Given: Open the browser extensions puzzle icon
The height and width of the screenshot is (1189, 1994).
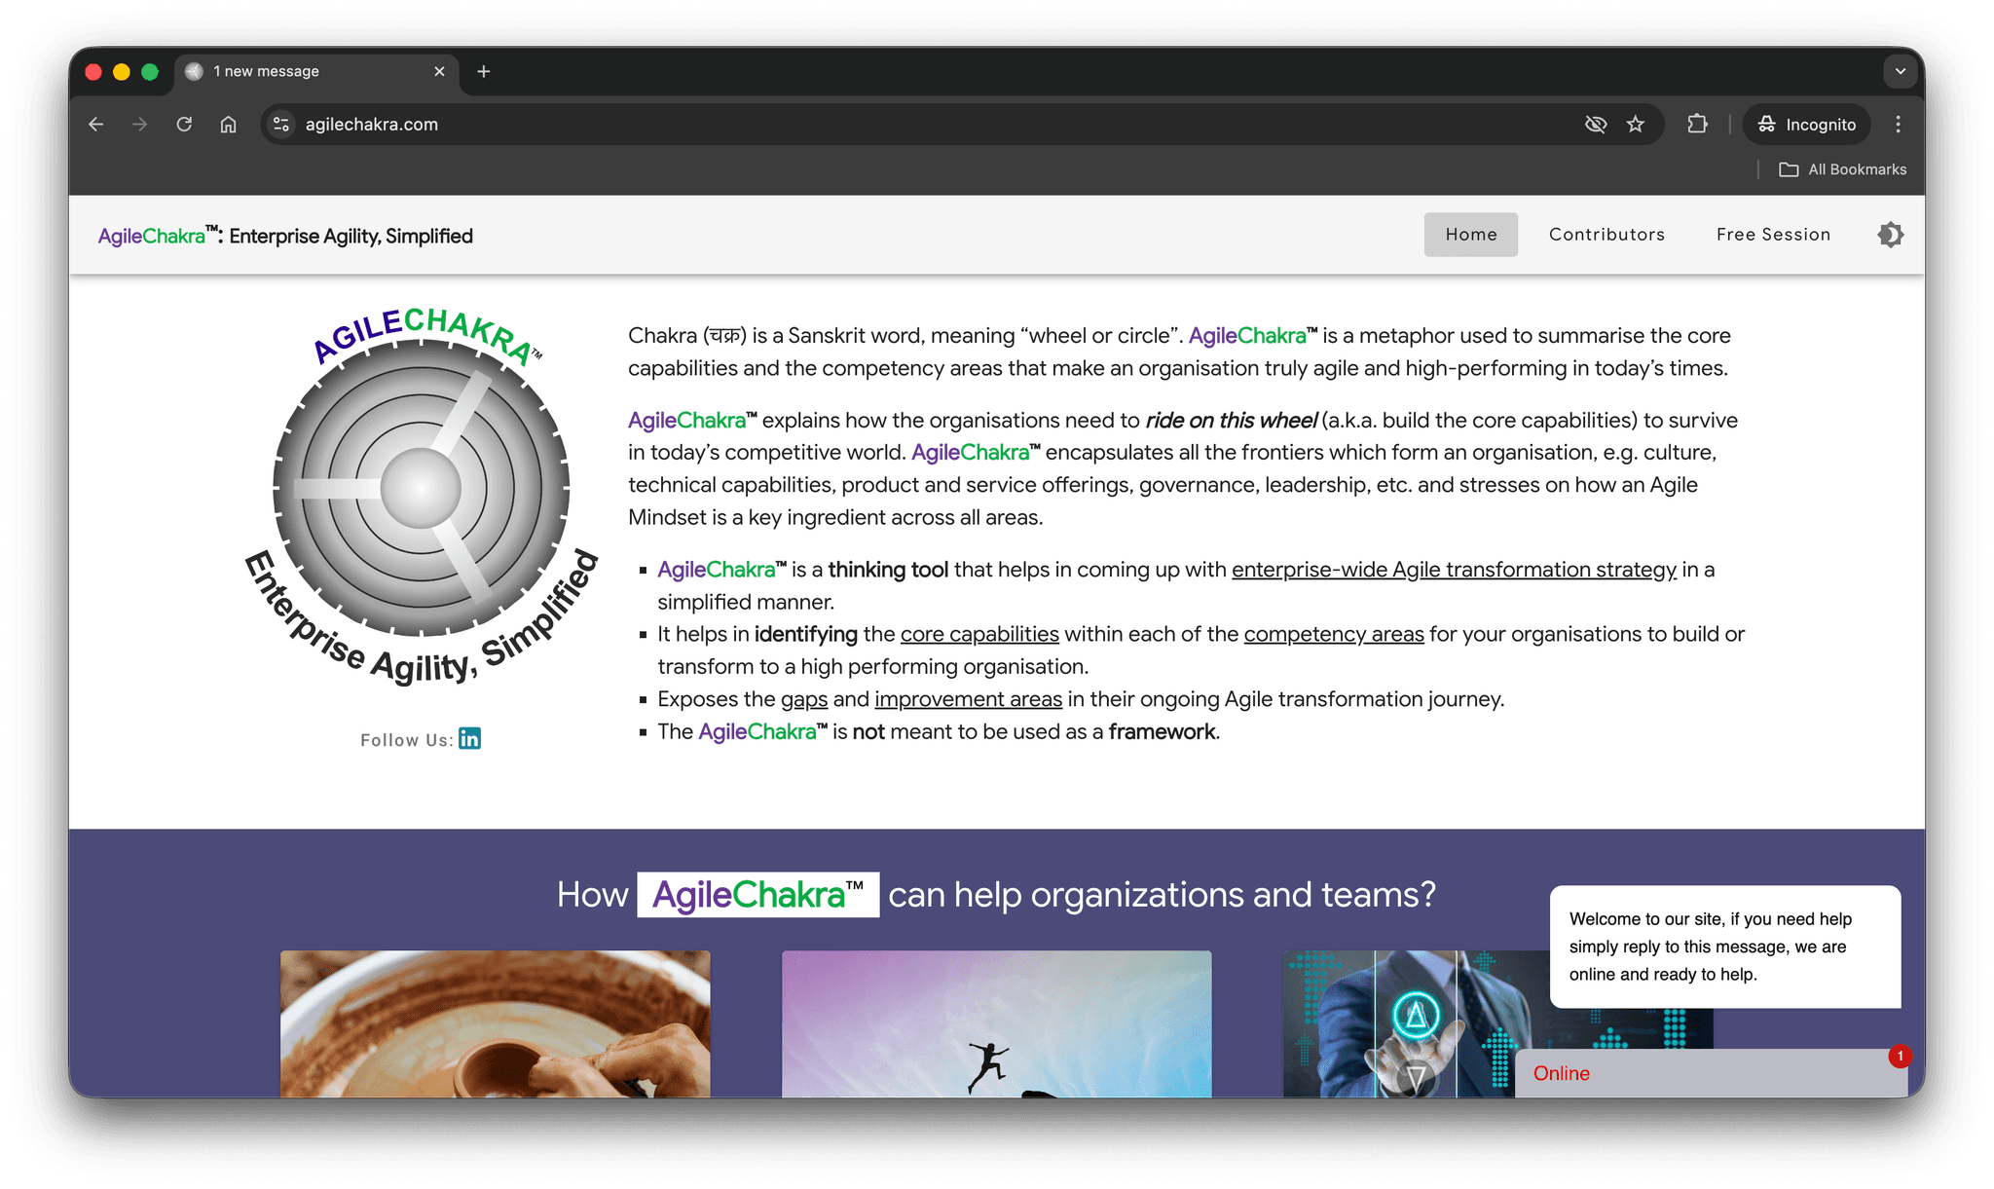Looking at the screenshot, I should 1697,124.
